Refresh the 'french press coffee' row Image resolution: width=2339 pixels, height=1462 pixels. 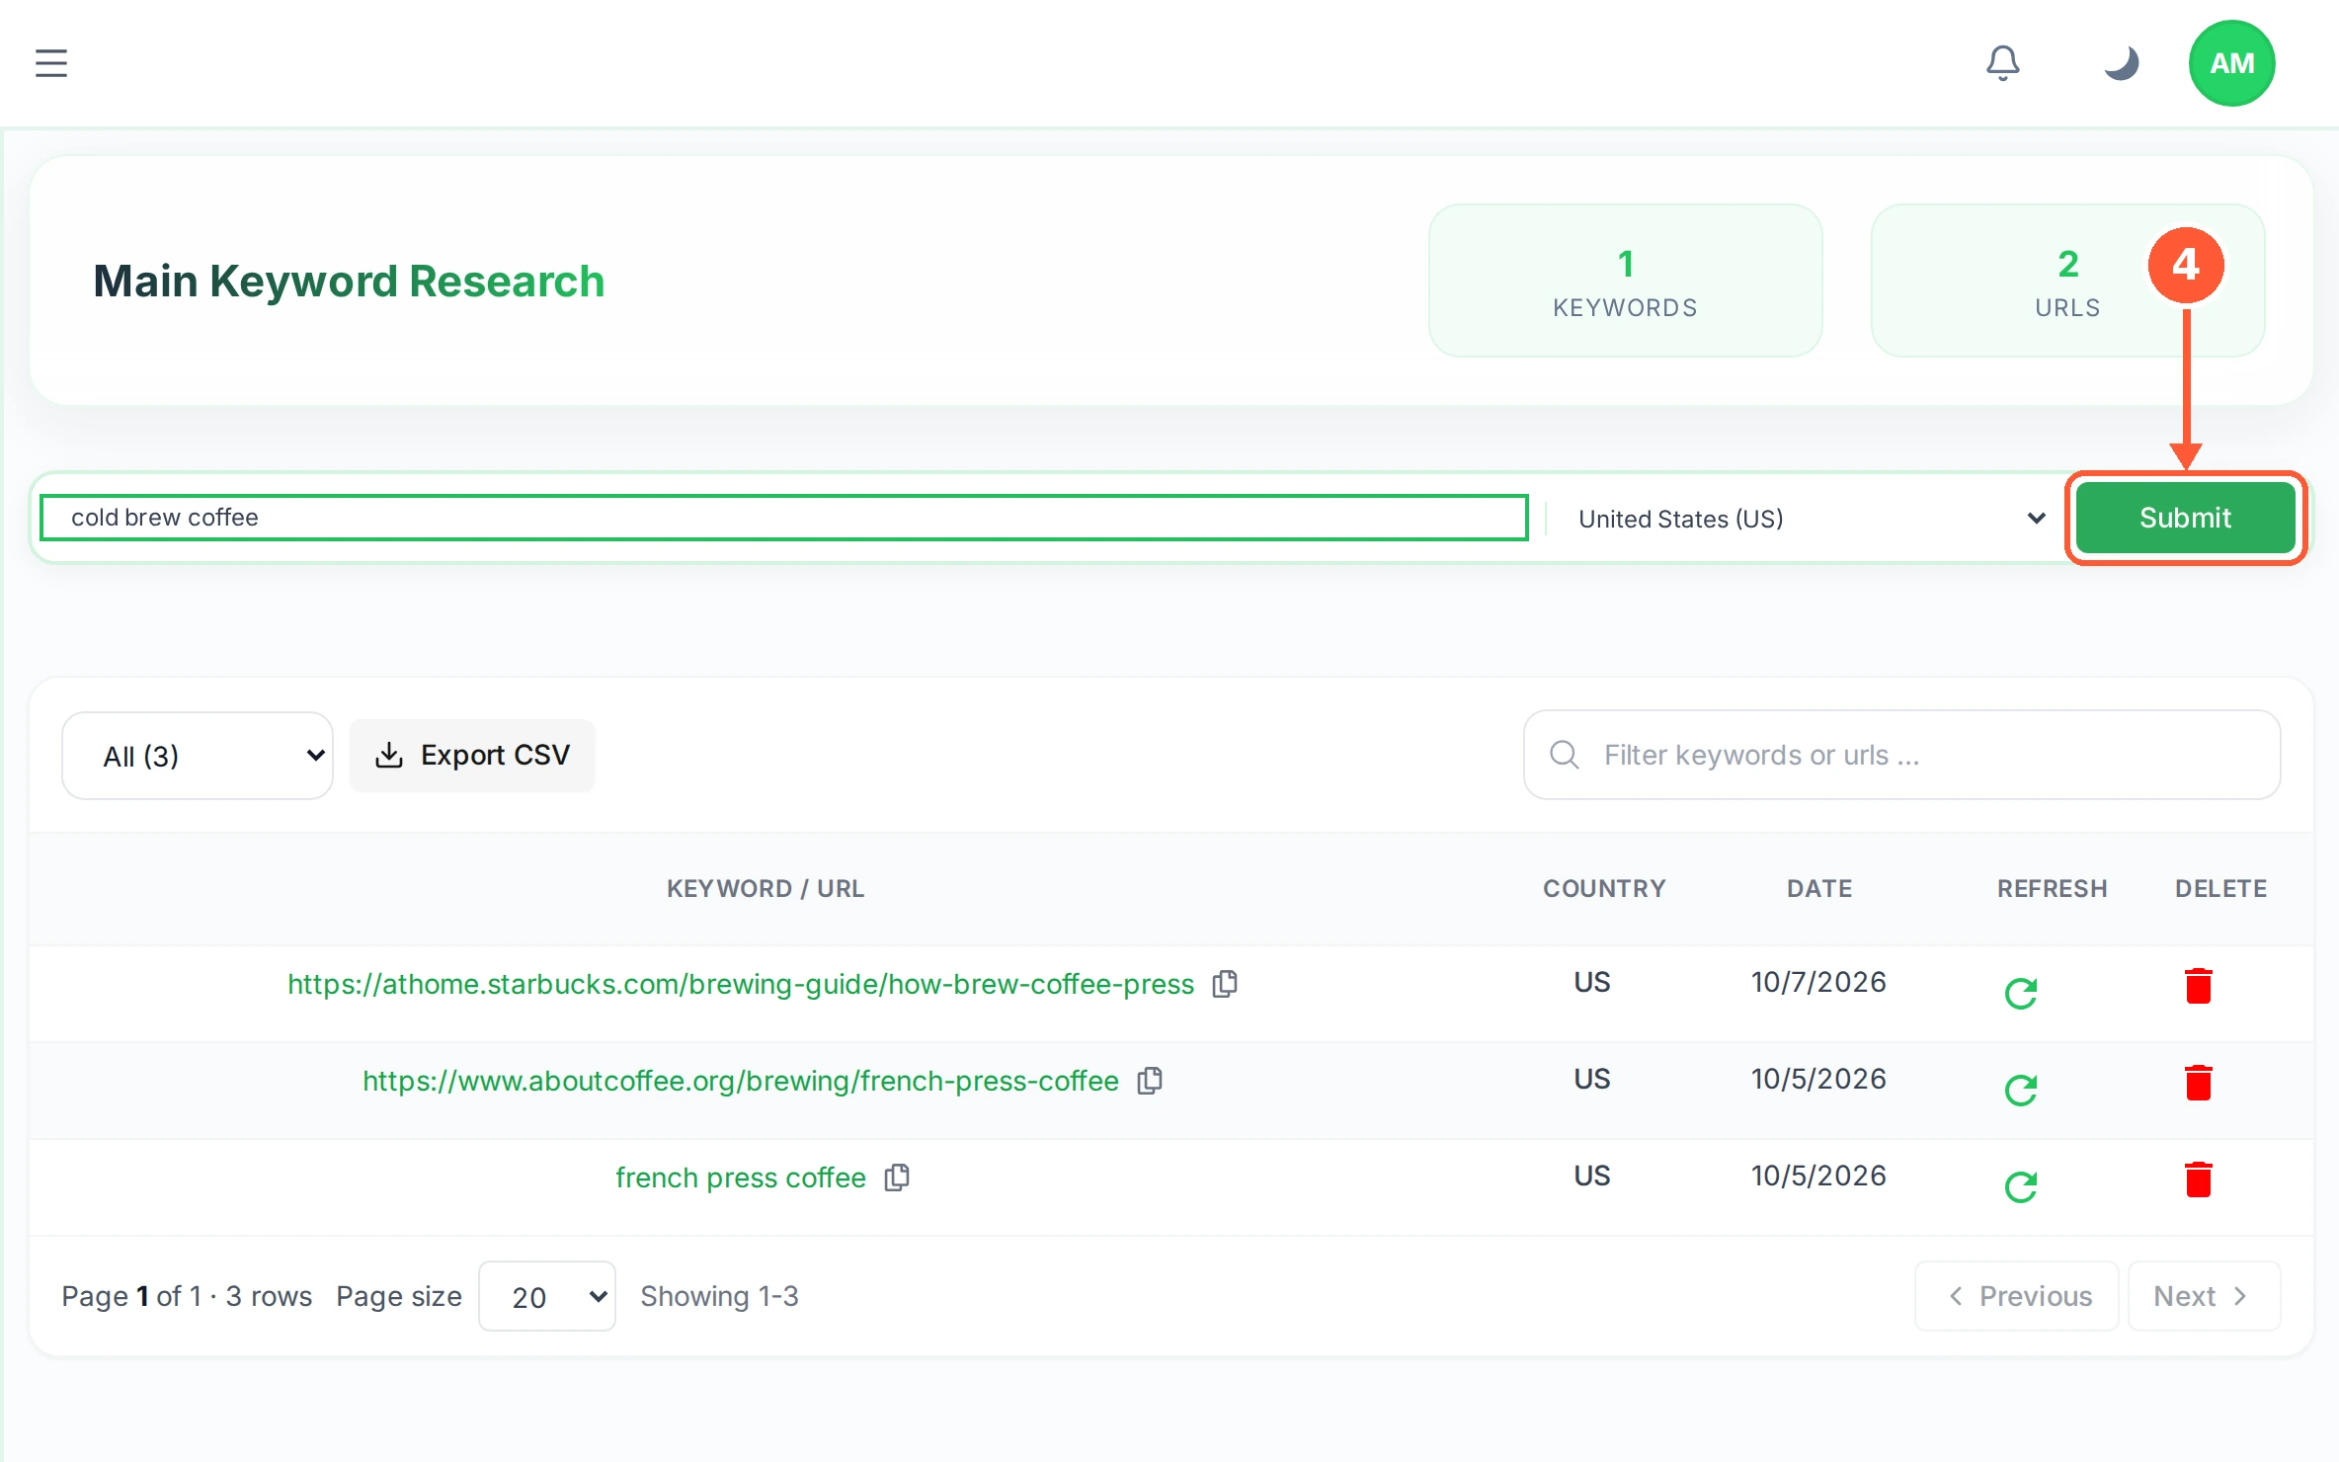(2021, 1186)
